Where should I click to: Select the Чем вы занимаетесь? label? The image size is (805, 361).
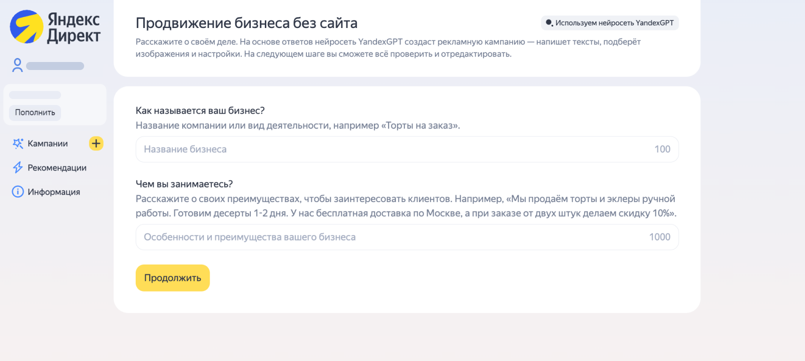point(184,184)
